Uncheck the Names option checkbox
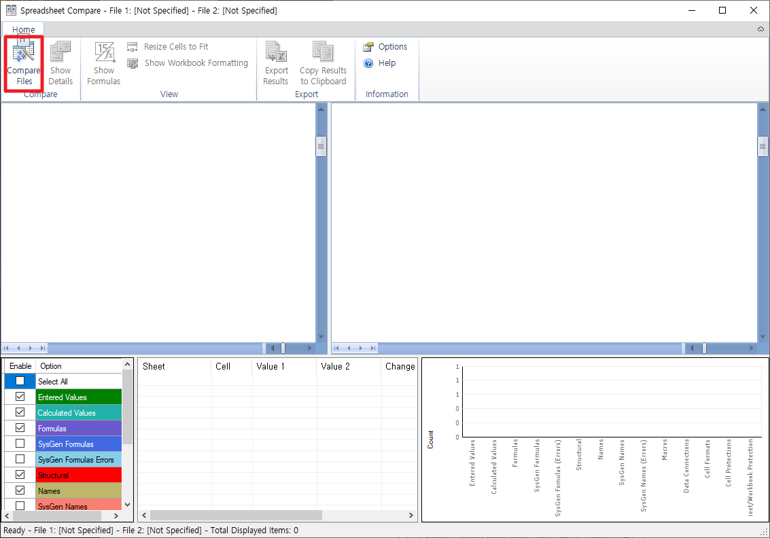This screenshot has height=538, width=770. pos(20,490)
